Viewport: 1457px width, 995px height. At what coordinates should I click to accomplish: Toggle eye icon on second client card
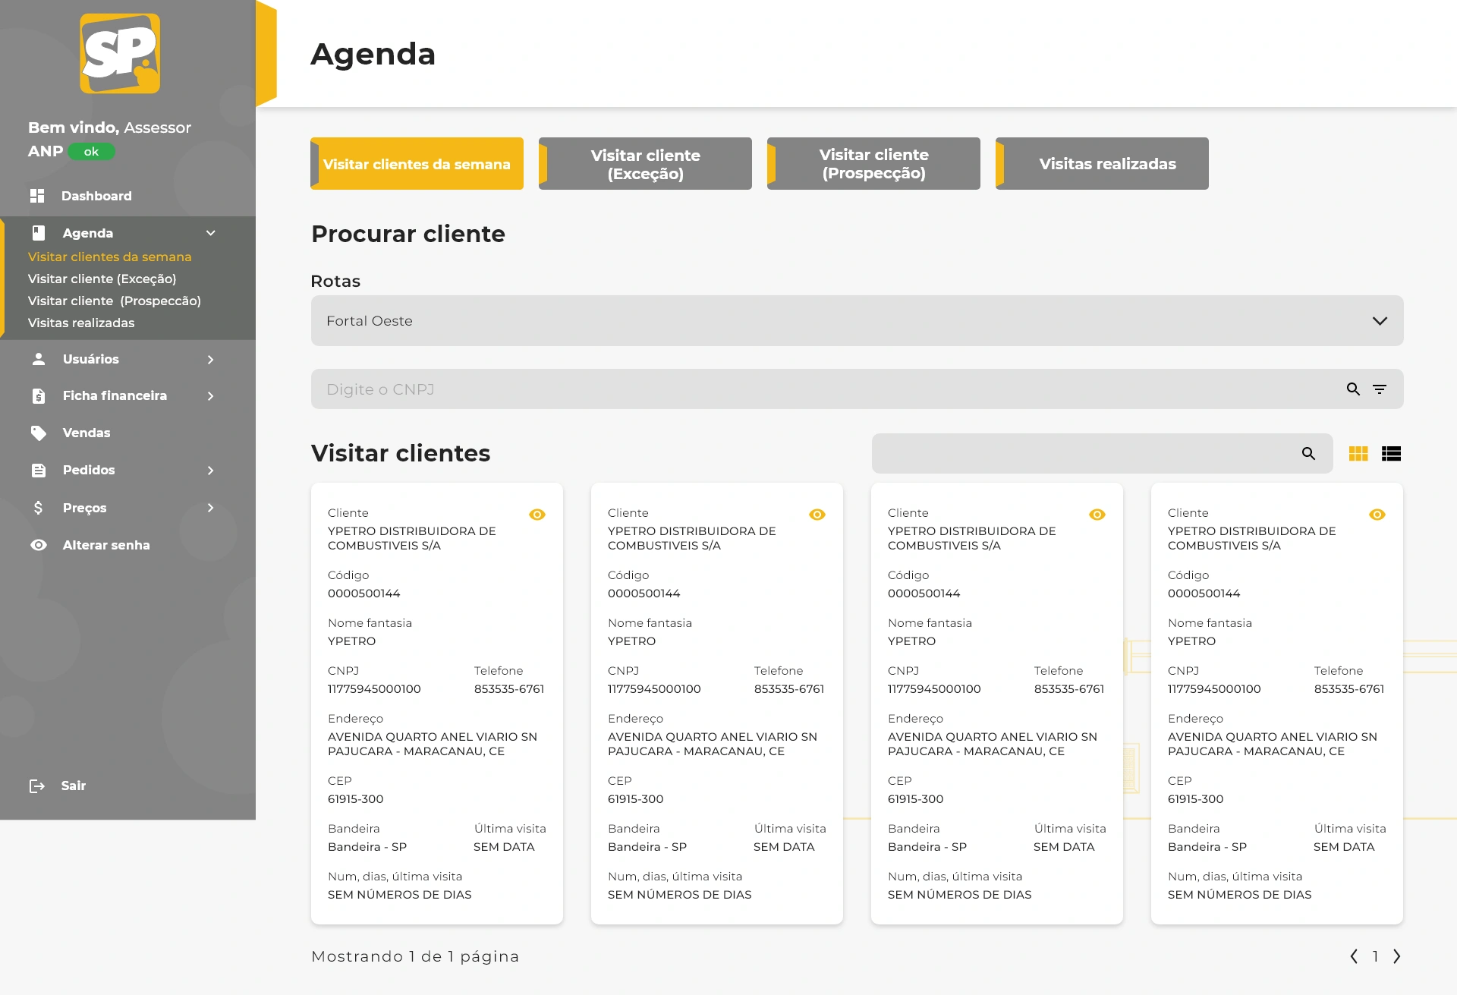(x=817, y=515)
